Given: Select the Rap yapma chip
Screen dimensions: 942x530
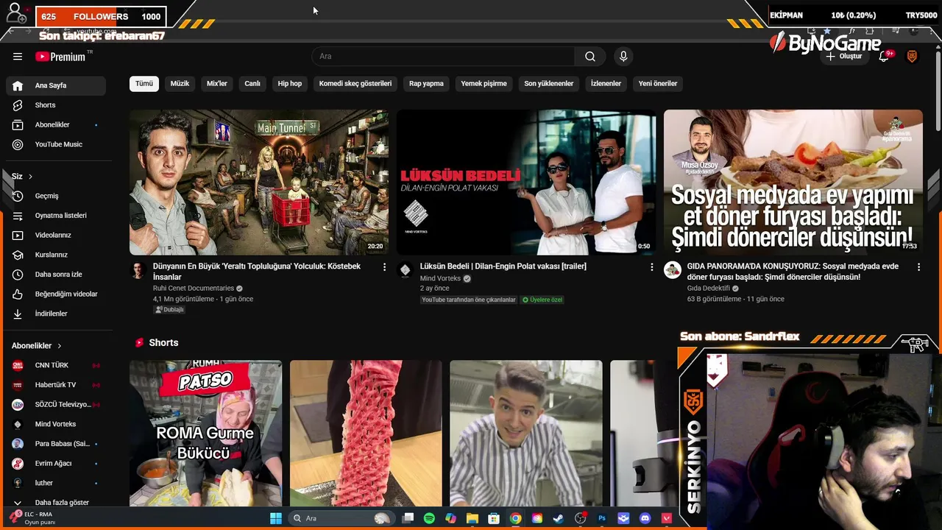Looking at the screenshot, I should click(426, 84).
